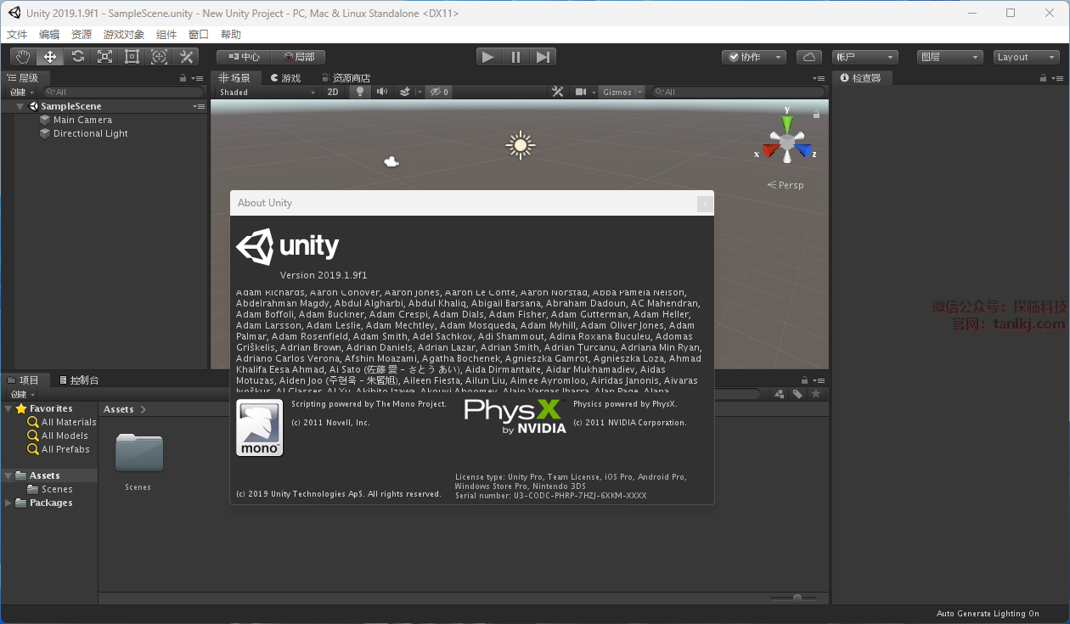Adjust the asset icon size slider
The width and height of the screenshot is (1070, 624).
pyautogui.click(x=797, y=599)
